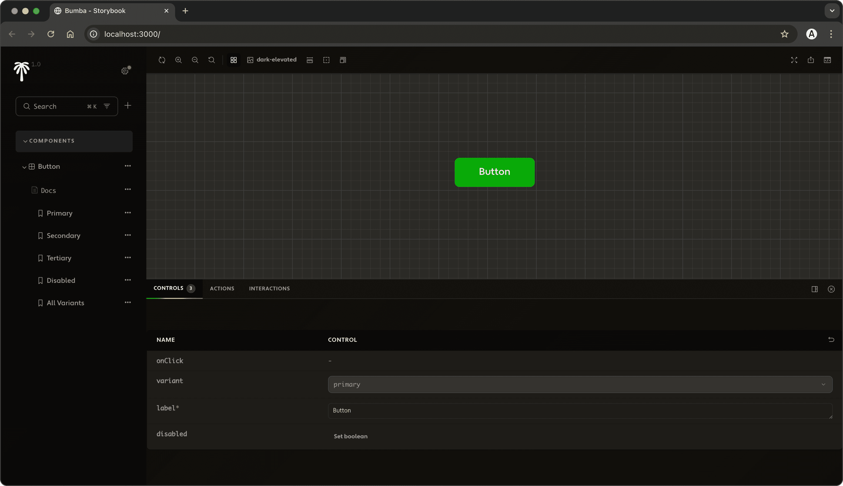Viewport: 843px width, 486px height.
Task: Change addon panel orientation icon
Action: pos(814,289)
